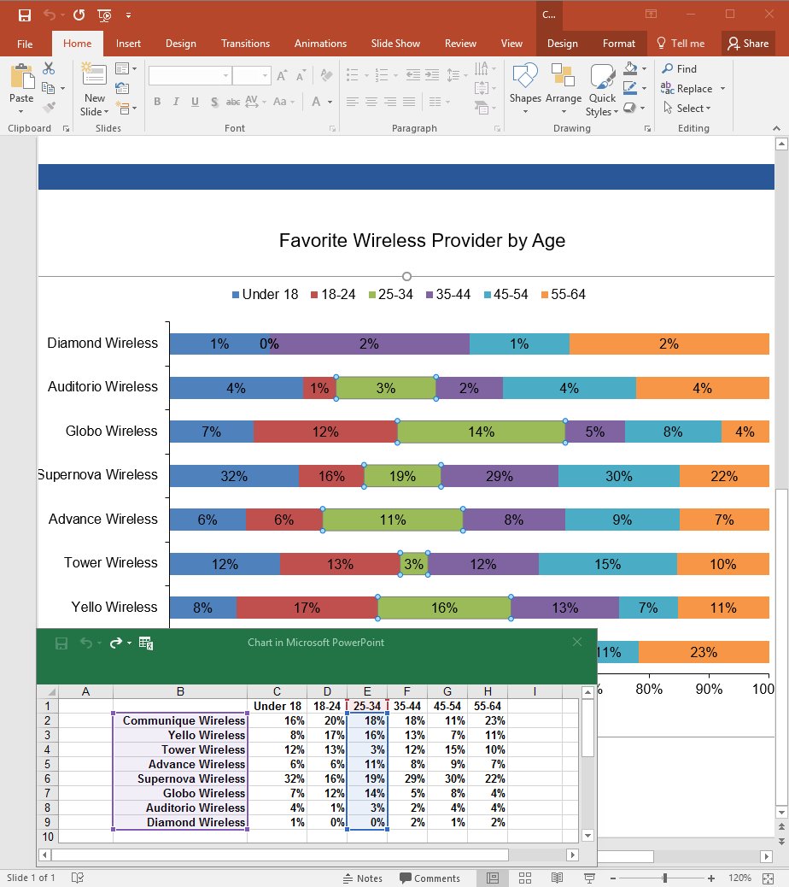Close the chart data spreadsheet window
The height and width of the screenshot is (887, 789).
pos(577,642)
